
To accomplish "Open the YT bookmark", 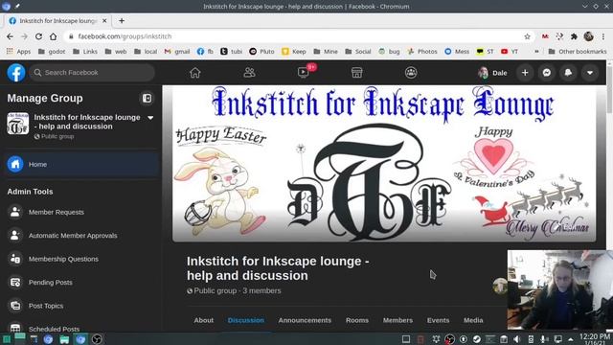I will click(510, 51).
